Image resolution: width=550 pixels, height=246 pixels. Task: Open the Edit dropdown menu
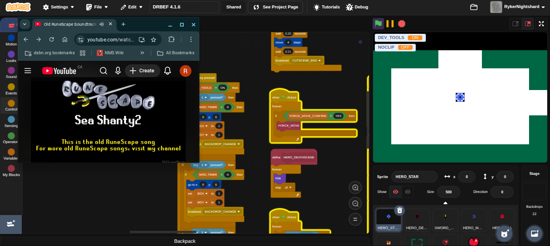pyautogui.click(x=131, y=7)
